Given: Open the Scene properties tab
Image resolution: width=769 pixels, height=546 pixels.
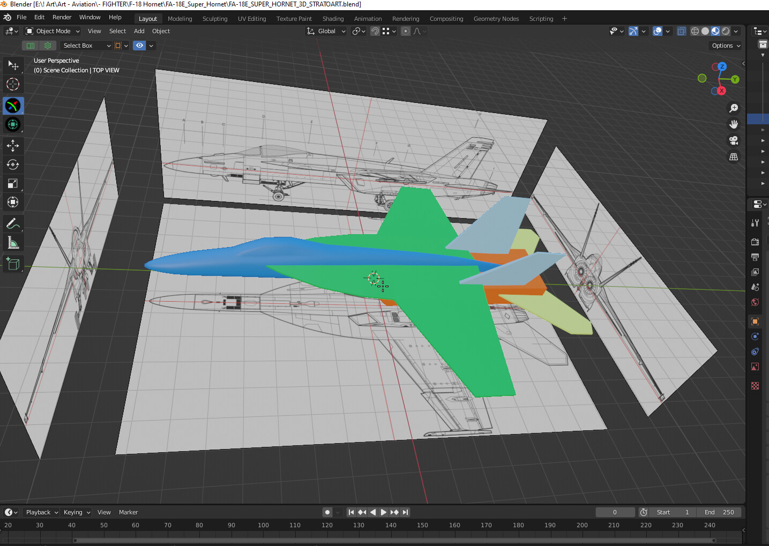Looking at the screenshot, I should [x=755, y=287].
